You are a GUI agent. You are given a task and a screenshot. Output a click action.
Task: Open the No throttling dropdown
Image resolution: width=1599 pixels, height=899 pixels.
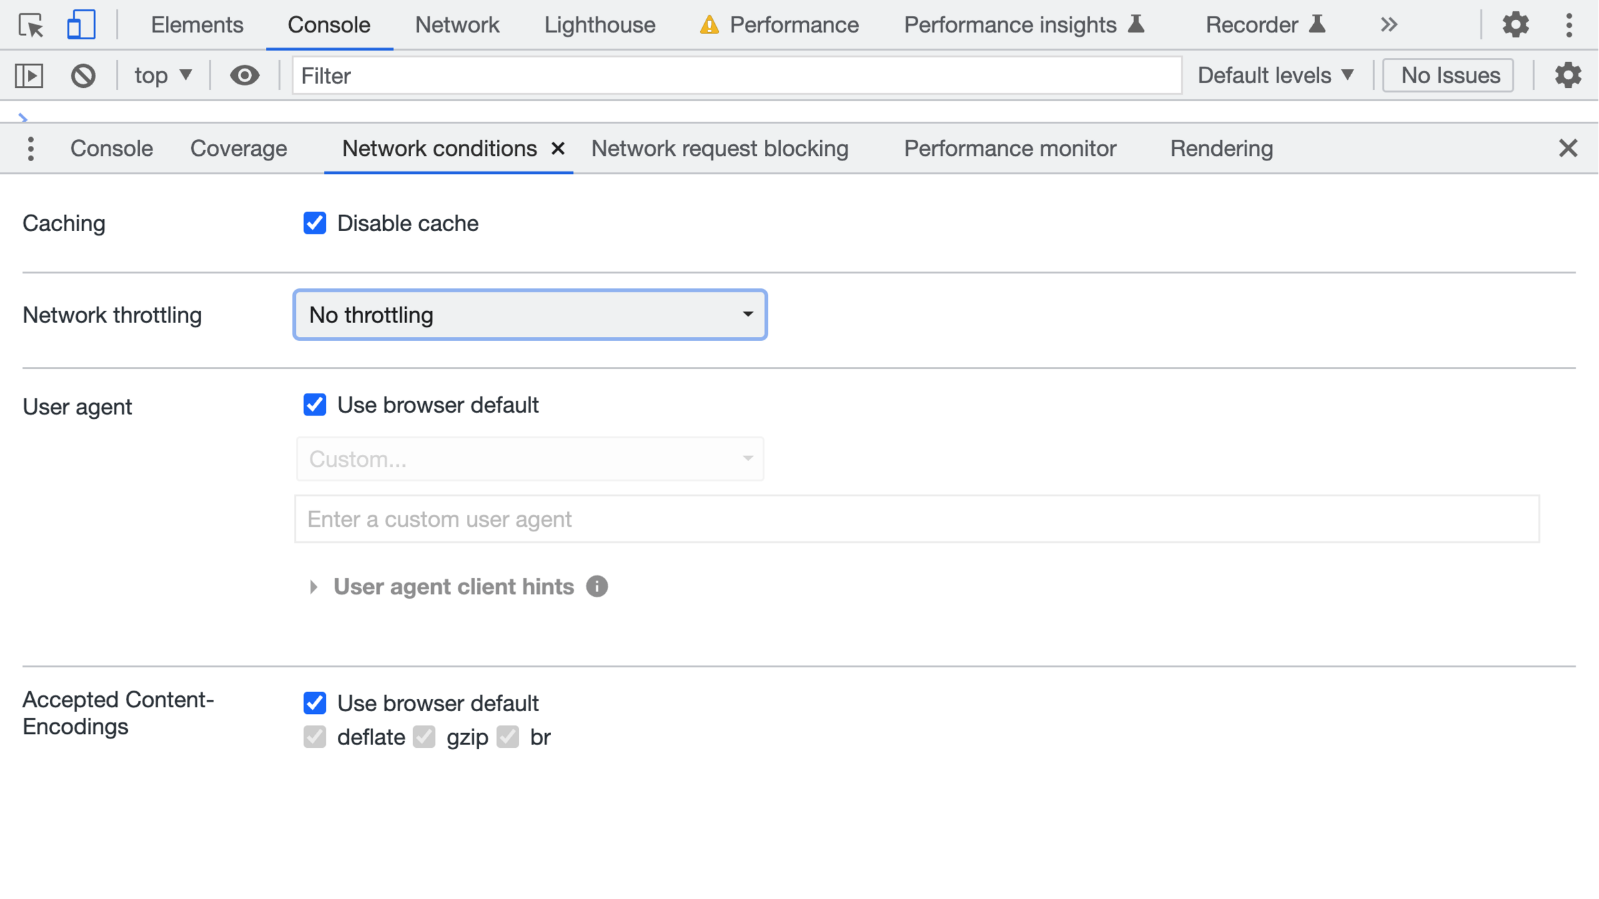coord(530,315)
